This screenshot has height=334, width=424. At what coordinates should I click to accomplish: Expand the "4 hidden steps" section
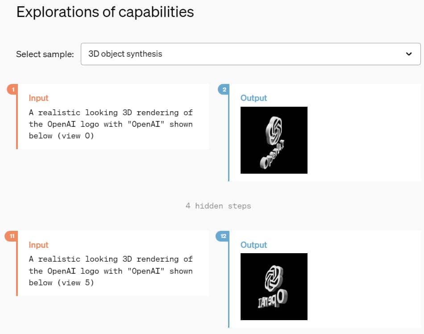click(x=218, y=206)
